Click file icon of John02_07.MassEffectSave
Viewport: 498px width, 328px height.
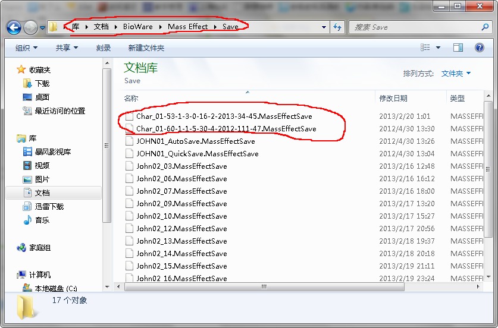[129, 191]
